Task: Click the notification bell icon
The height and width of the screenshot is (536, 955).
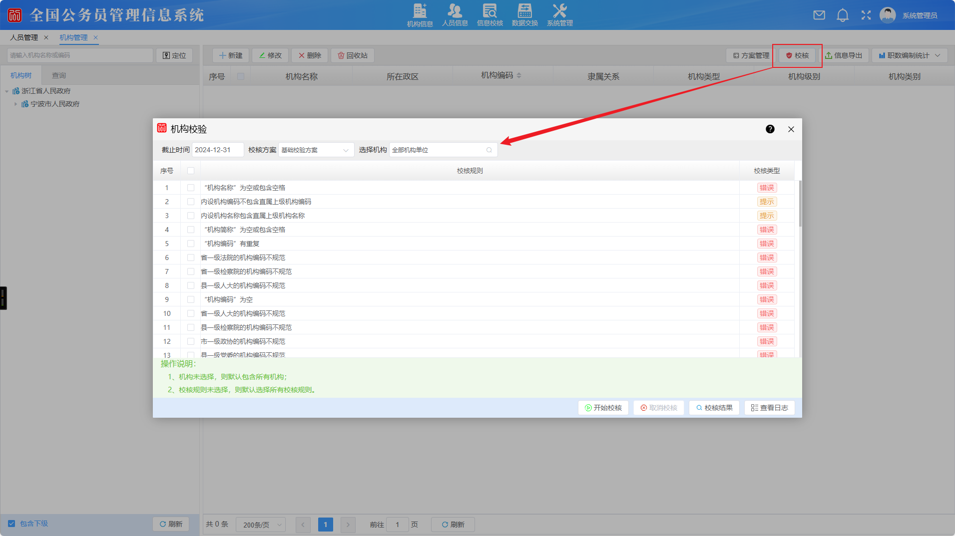Action: [843, 15]
